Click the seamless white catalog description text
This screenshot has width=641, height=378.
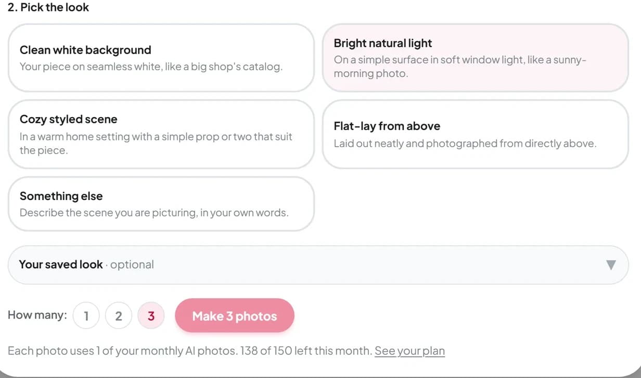(x=151, y=67)
